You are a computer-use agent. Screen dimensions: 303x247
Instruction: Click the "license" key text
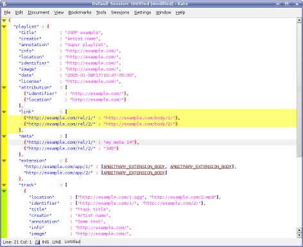[30, 81]
